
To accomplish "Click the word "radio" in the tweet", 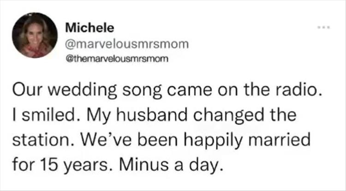I will coord(299,92).
